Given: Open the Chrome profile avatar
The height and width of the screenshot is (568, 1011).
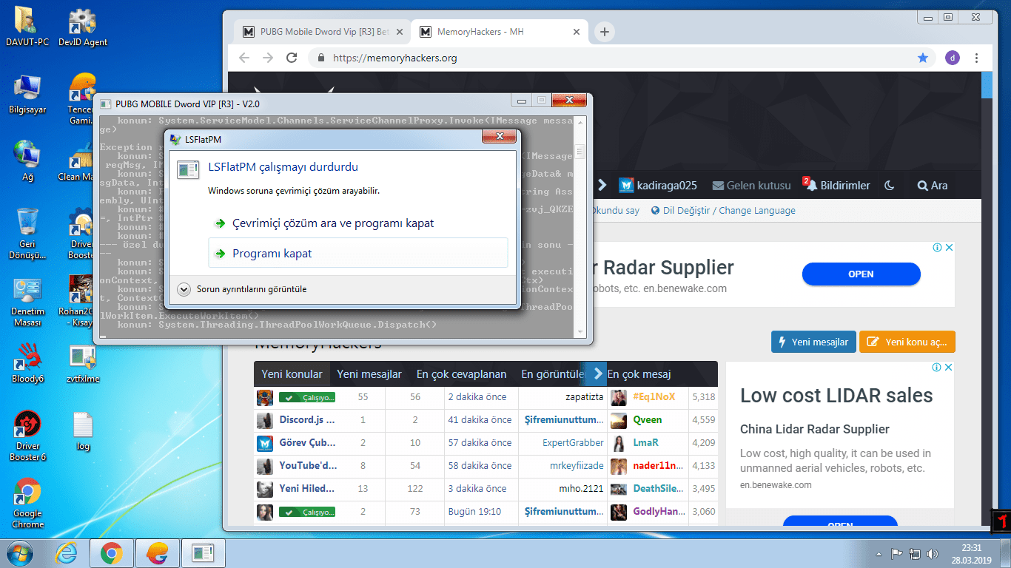Looking at the screenshot, I should tap(953, 58).
